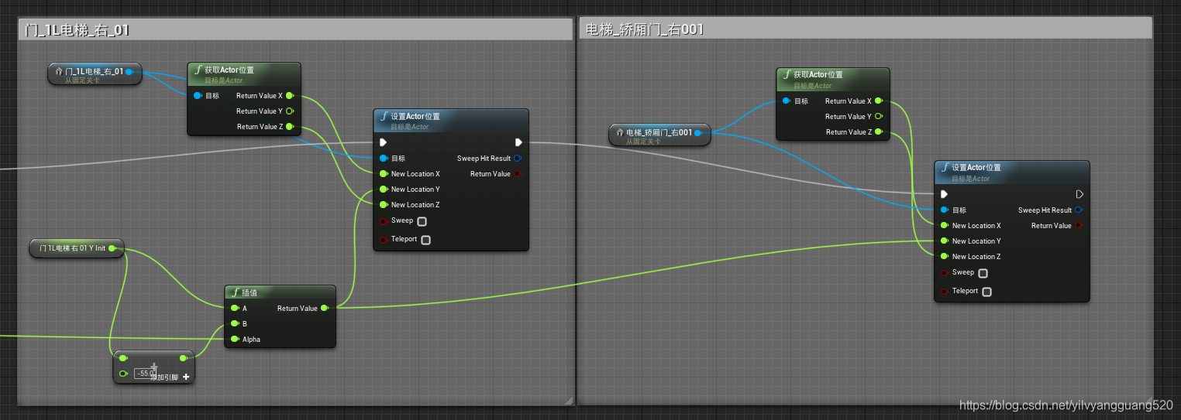Click red Return Value pin in 电梯_轿厢门_右001 group
The width and height of the screenshot is (1181, 420).
tap(1079, 226)
